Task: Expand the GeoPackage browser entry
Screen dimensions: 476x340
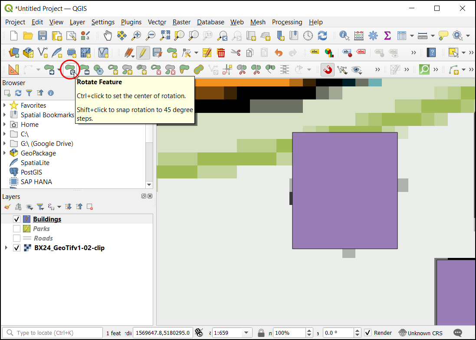Action: click(x=5, y=153)
